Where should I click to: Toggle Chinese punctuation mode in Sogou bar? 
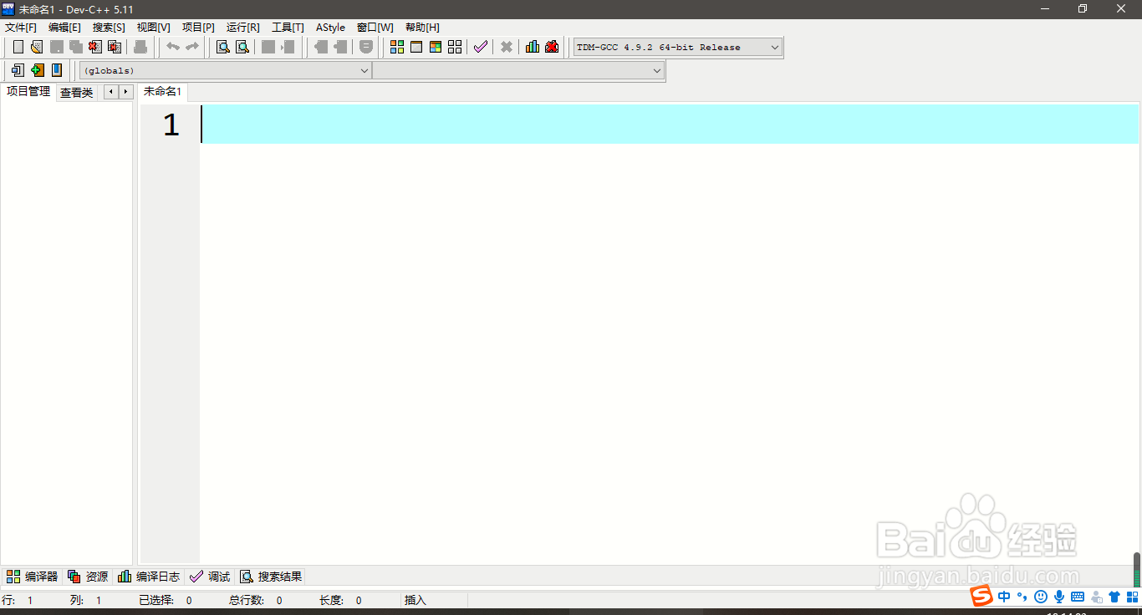pyautogui.click(x=1022, y=597)
